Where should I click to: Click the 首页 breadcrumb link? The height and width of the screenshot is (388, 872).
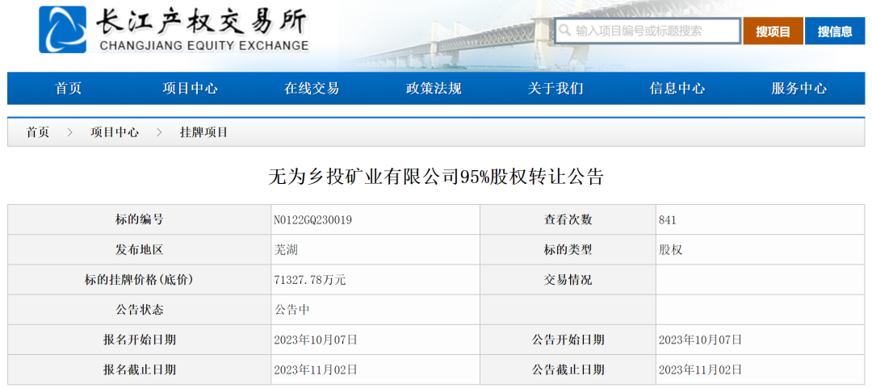(x=37, y=132)
